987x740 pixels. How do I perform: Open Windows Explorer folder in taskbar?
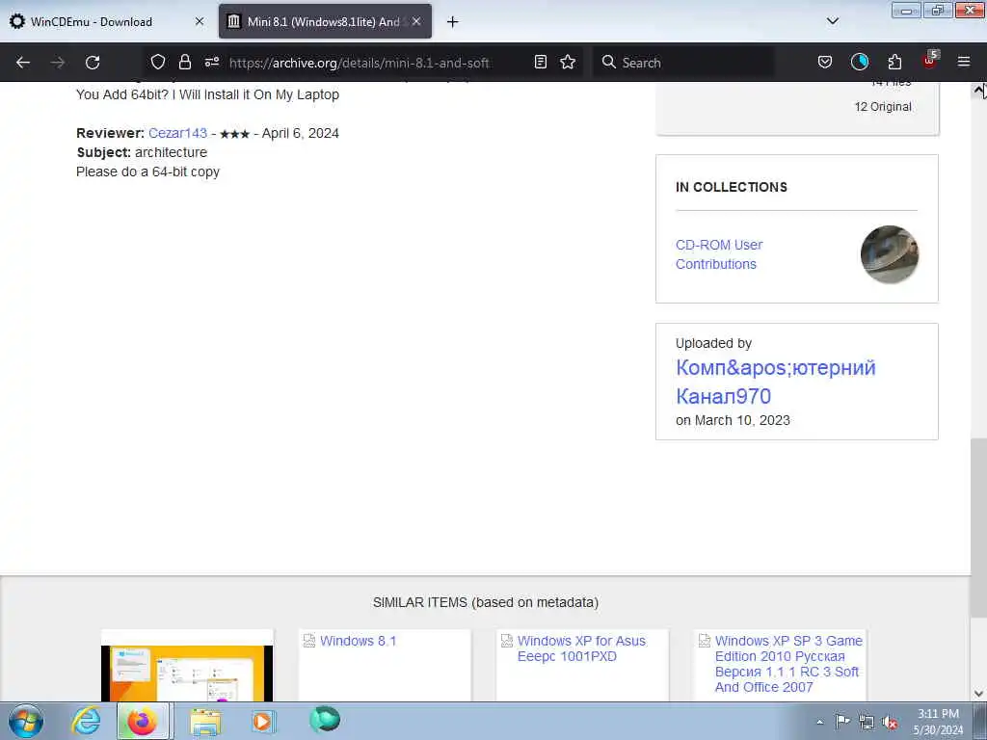point(206,722)
